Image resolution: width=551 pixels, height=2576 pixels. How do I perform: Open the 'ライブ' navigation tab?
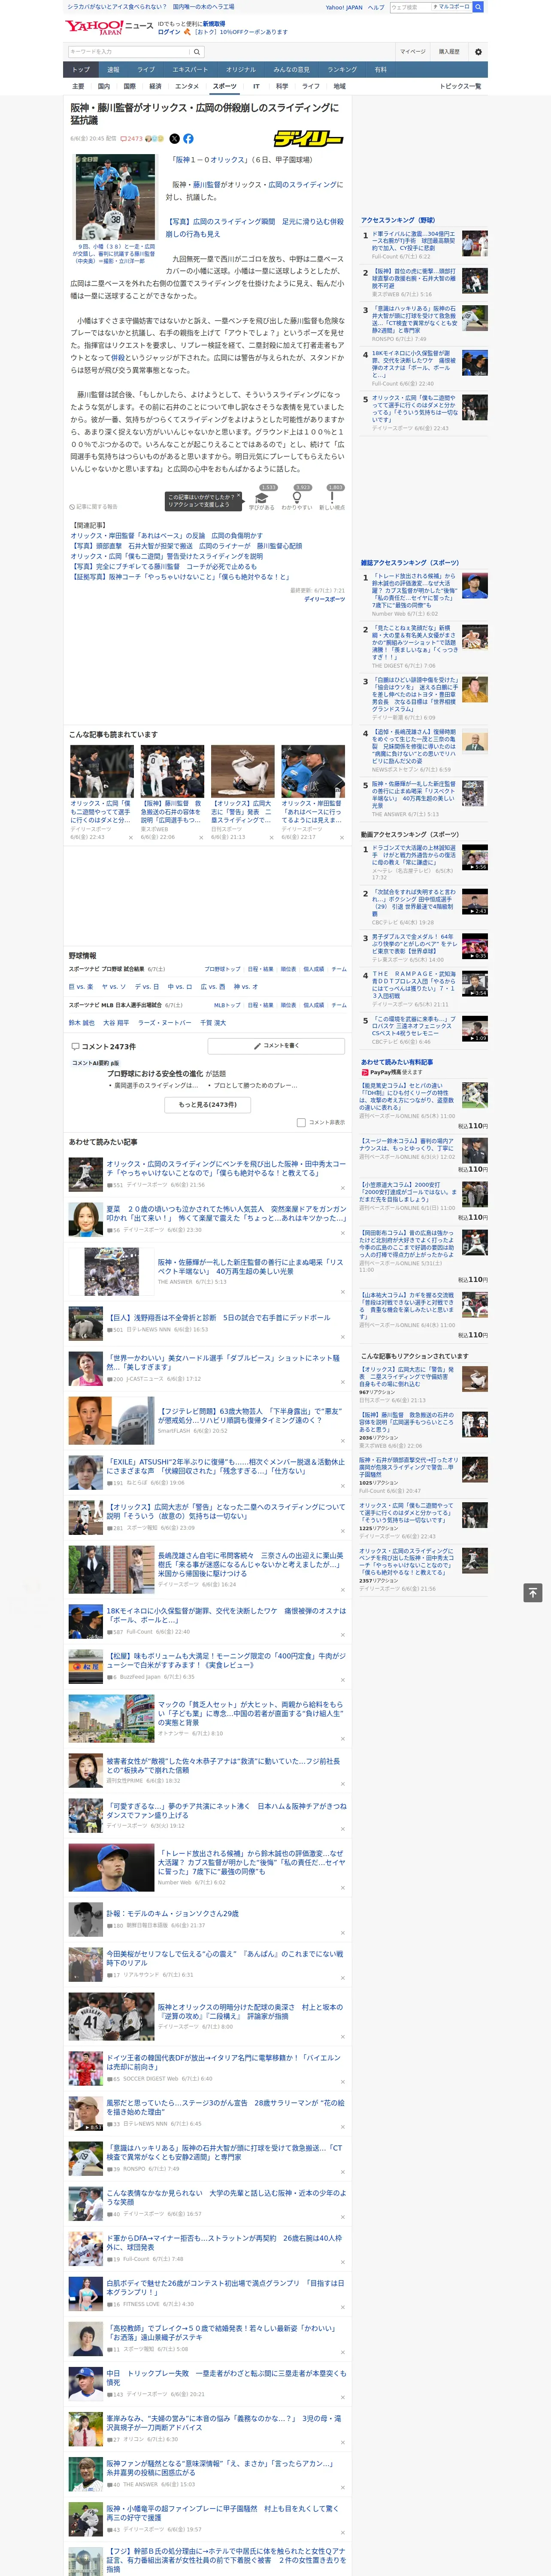click(146, 70)
